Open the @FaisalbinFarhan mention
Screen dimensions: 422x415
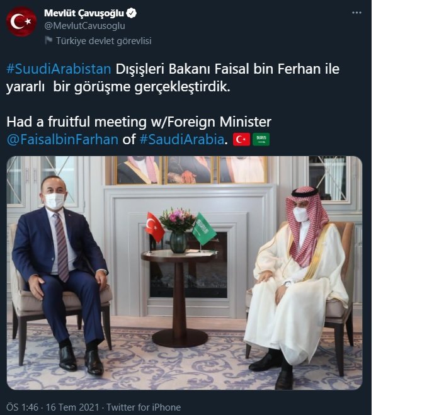62,139
